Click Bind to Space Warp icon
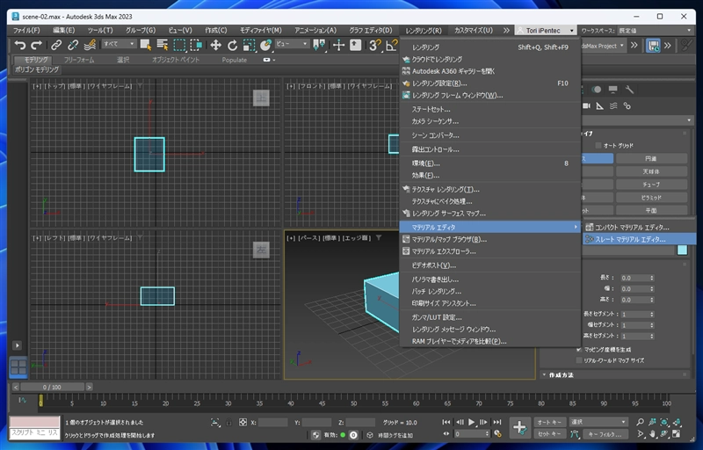Viewport: 703px width, 450px height. click(90, 45)
